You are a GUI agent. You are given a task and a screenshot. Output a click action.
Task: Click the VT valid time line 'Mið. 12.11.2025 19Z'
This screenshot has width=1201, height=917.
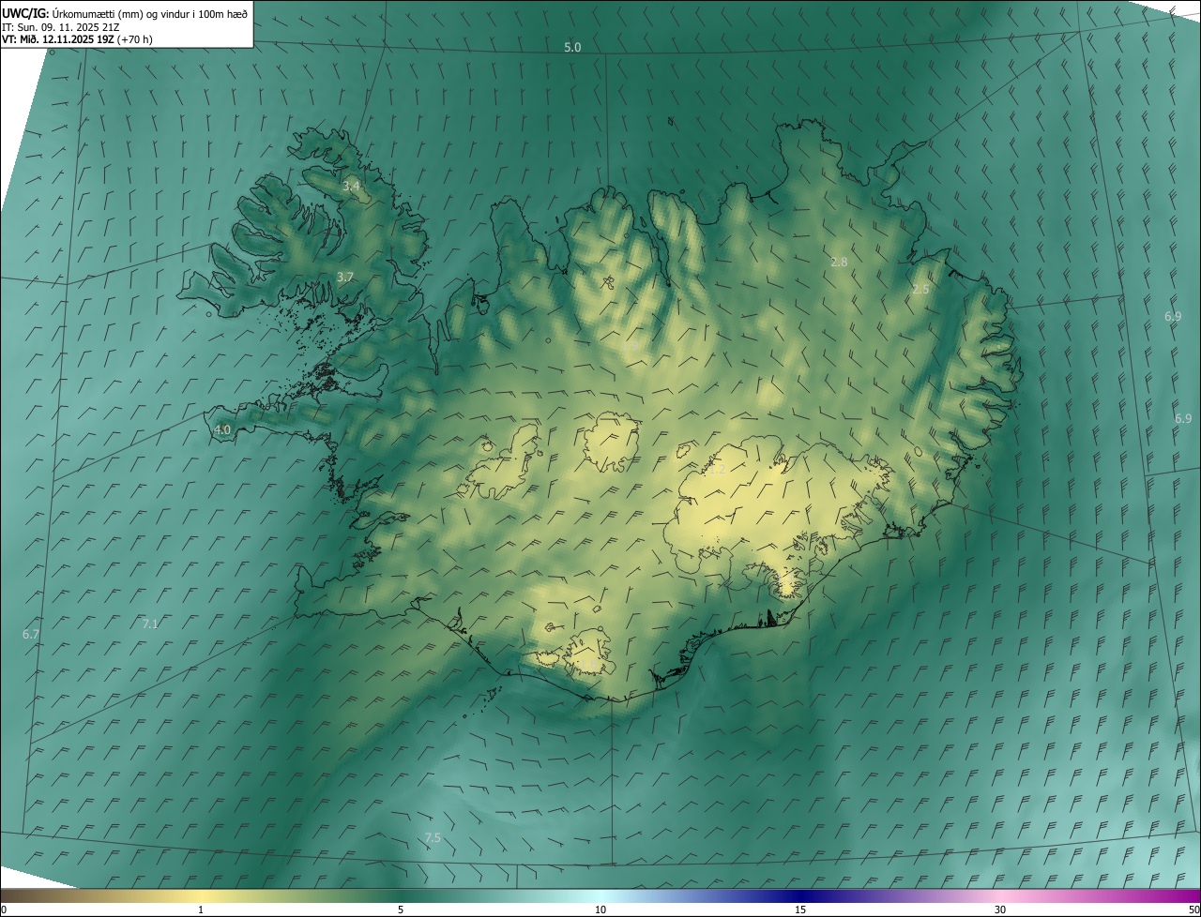click(78, 39)
